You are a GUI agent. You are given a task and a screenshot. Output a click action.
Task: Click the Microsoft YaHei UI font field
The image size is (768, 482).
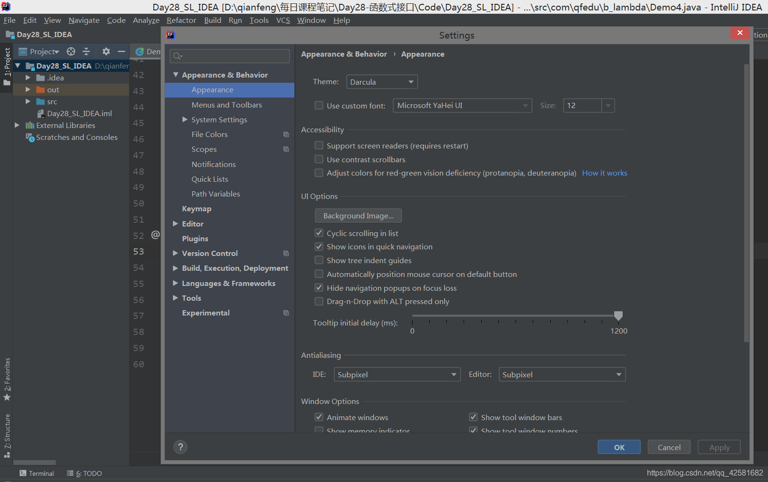462,106
